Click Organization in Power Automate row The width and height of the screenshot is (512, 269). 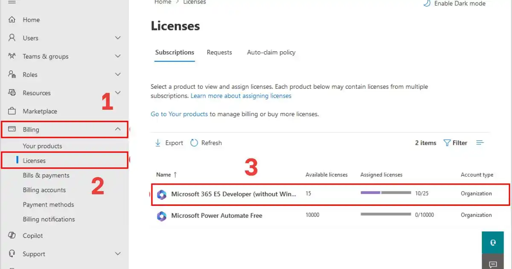[476, 215]
